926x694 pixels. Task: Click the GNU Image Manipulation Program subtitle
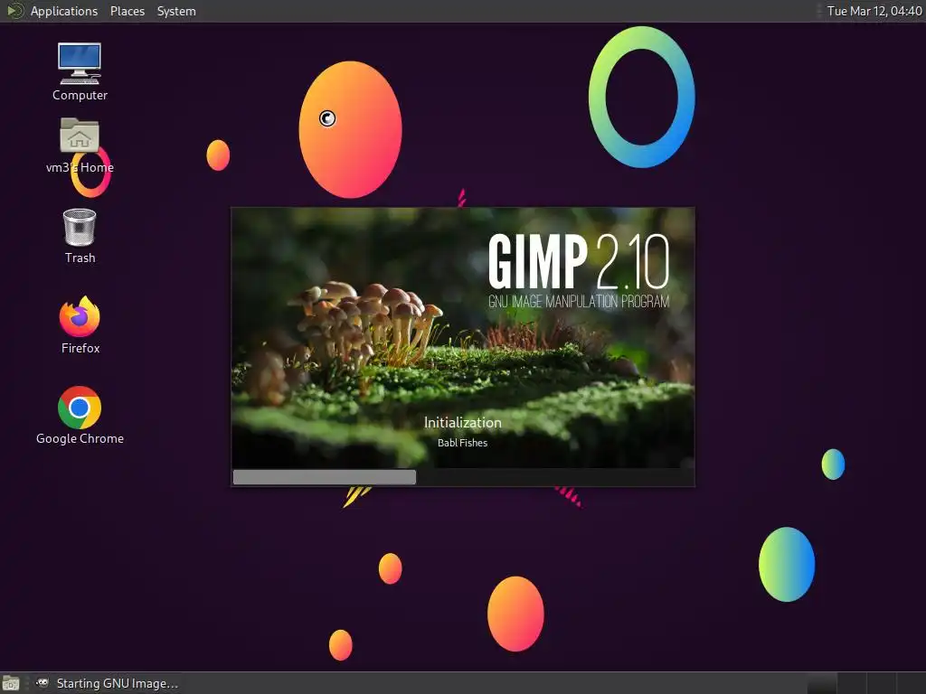pyautogui.click(x=579, y=302)
